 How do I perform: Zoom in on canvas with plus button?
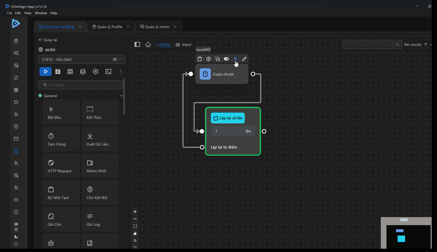[135, 212]
